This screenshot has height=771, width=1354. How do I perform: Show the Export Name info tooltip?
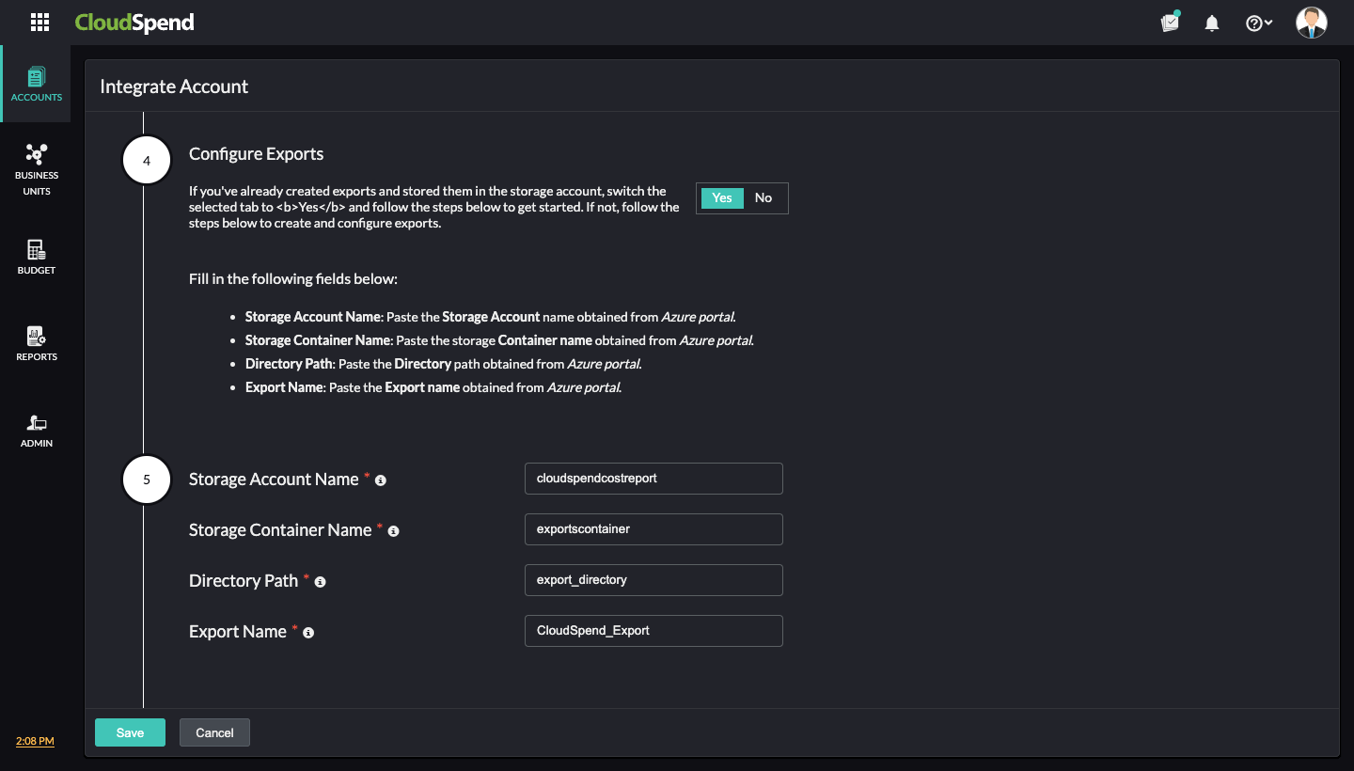pos(307,633)
